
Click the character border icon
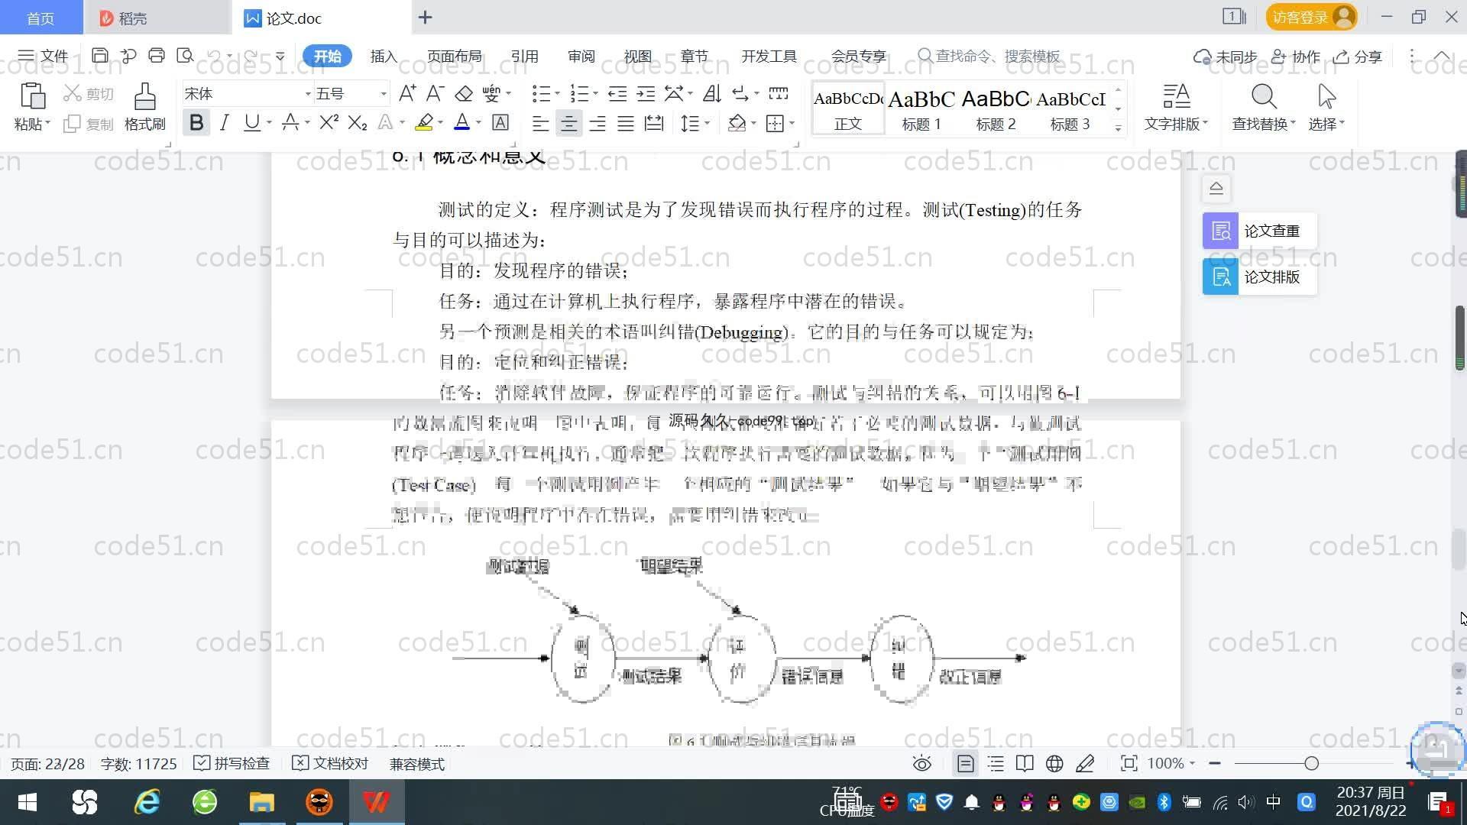pyautogui.click(x=500, y=122)
